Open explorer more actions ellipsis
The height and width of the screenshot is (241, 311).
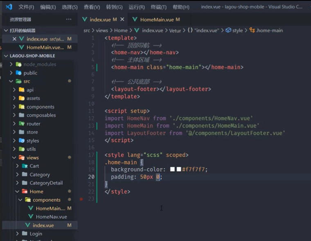[69, 19]
